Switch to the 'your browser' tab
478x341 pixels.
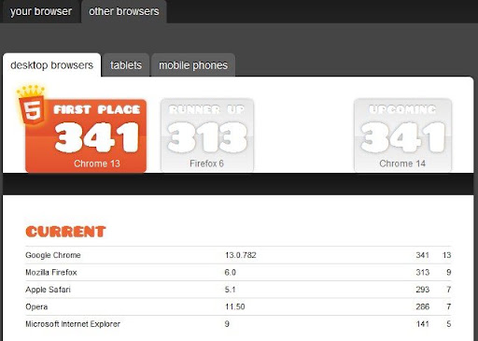point(41,11)
